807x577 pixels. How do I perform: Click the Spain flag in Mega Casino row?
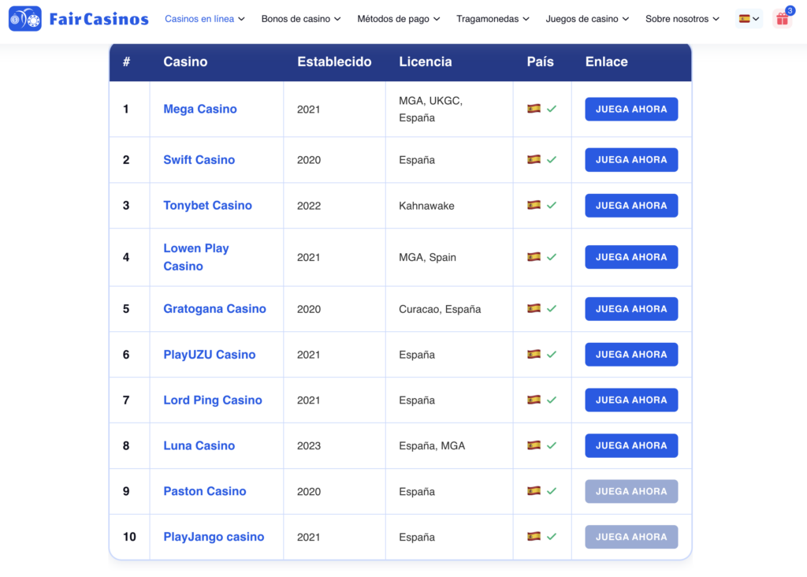[534, 109]
